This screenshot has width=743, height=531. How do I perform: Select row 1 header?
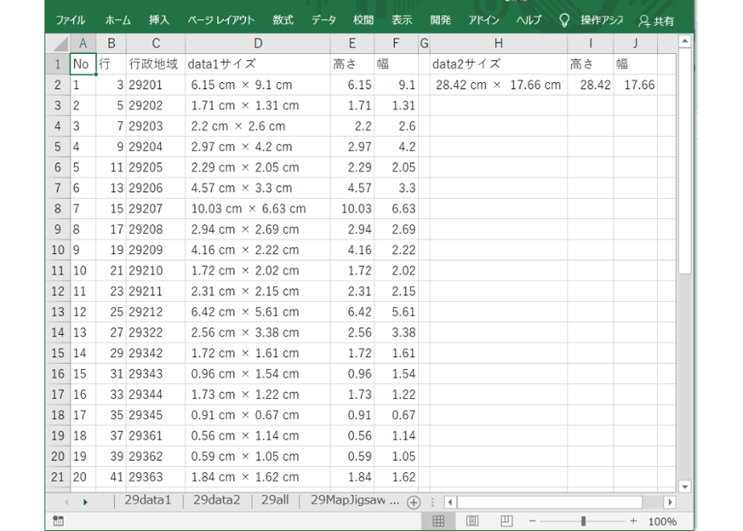(x=57, y=64)
